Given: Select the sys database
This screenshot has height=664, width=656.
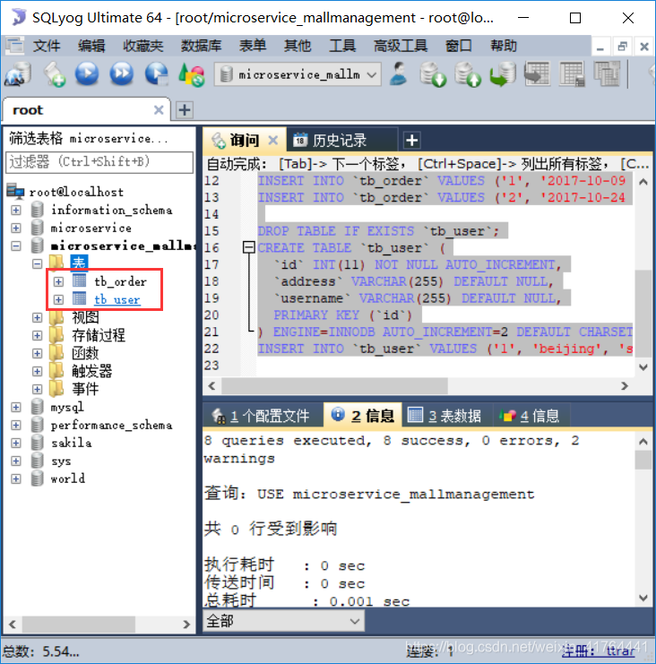Looking at the screenshot, I should click(x=61, y=461).
